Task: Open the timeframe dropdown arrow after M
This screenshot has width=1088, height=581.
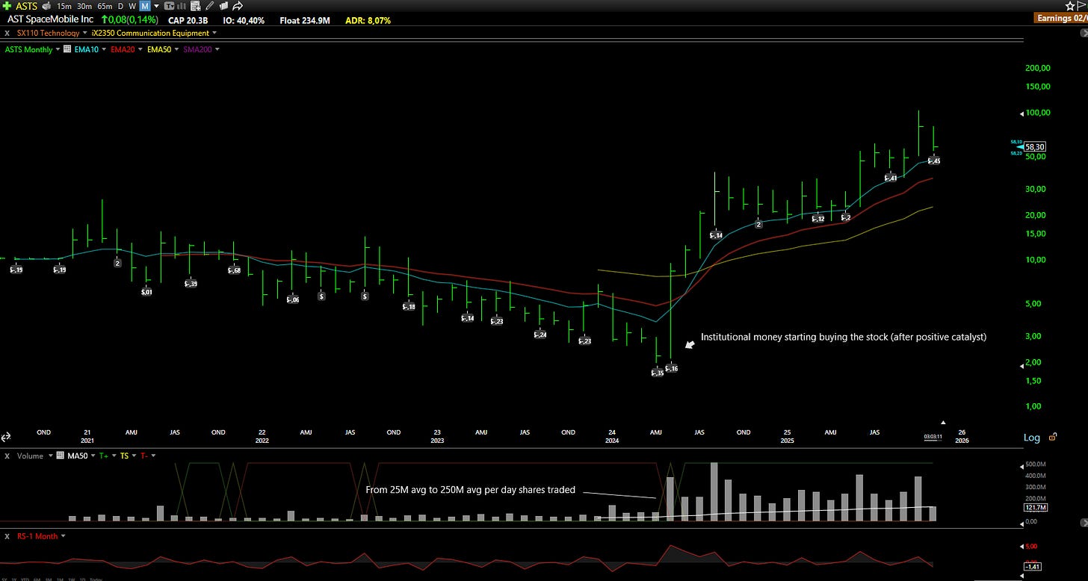Action: [x=156, y=6]
